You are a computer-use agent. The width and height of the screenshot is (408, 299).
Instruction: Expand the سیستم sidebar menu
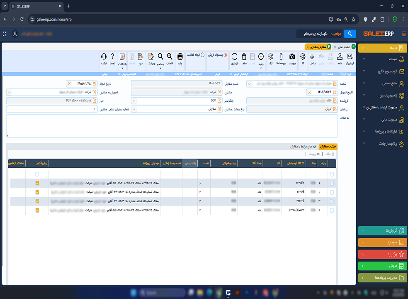(382, 59)
